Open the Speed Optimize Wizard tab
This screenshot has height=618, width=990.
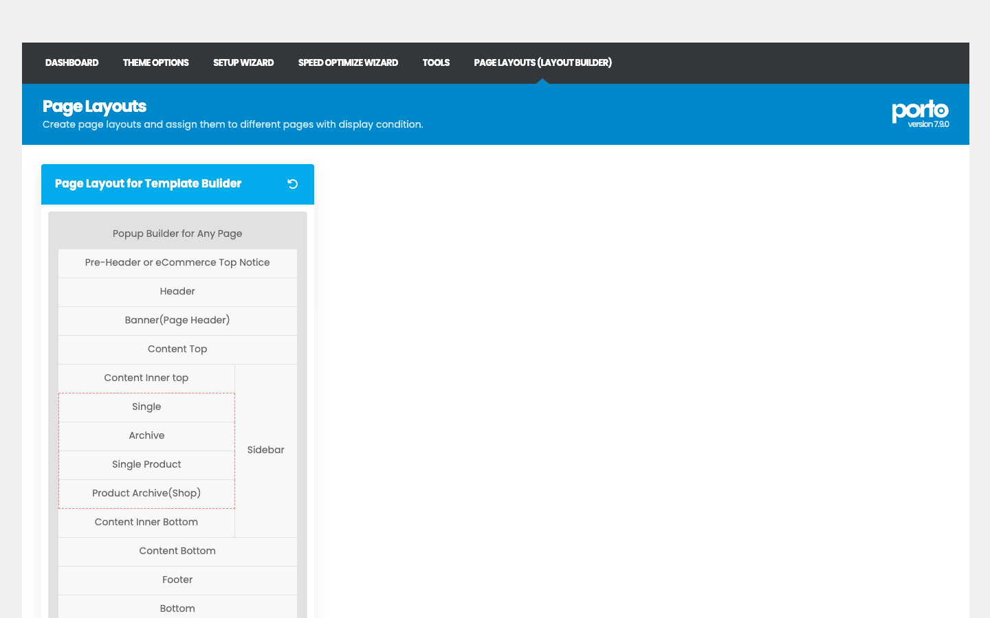[x=348, y=62]
